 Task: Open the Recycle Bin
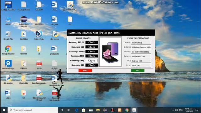click(x=8, y=35)
